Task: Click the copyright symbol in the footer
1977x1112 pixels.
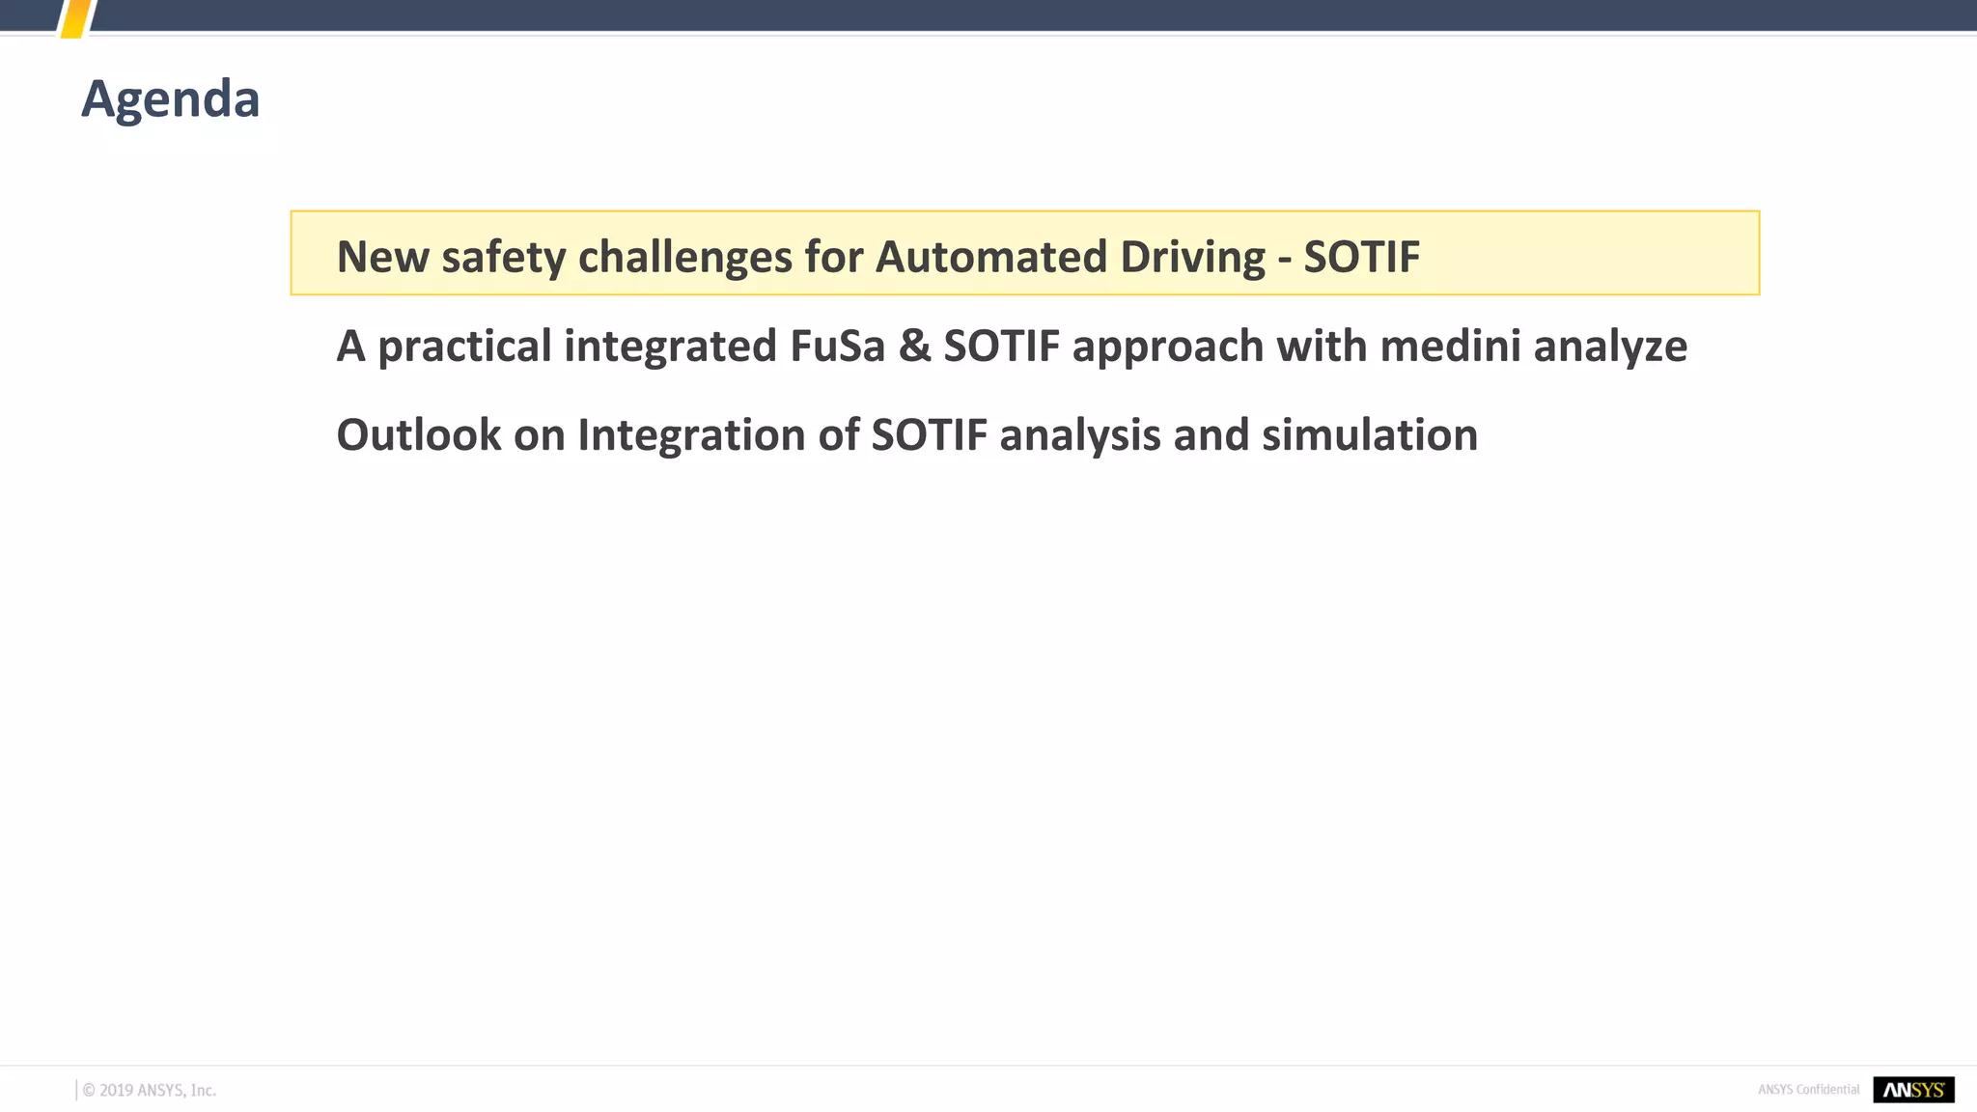Action: [x=89, y=1091]
